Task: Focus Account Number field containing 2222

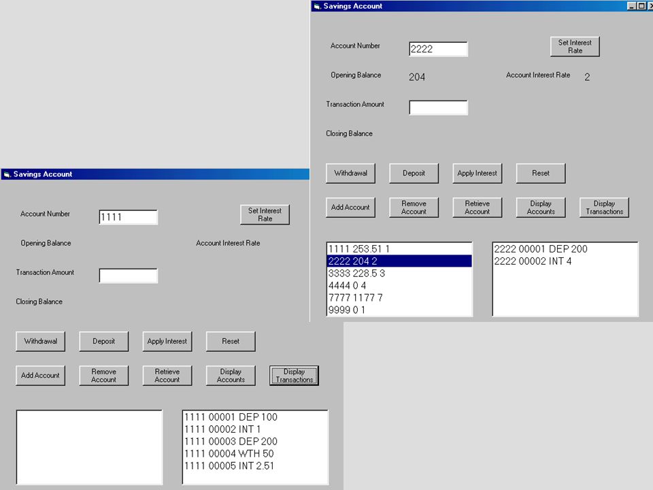Action: click(x=438, y=49)
